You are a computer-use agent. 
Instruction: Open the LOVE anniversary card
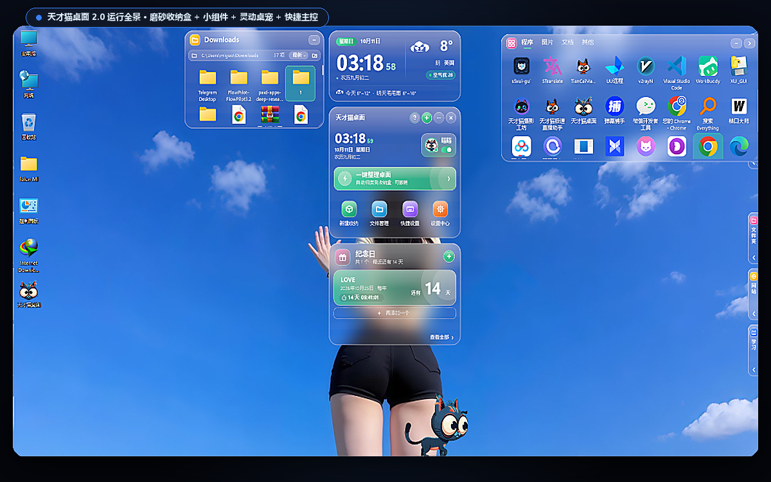click(395, 287)
